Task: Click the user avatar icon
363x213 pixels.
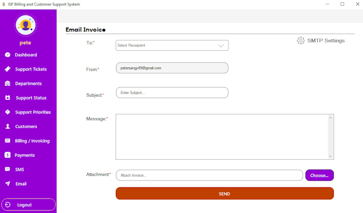Action: [26, 25]
